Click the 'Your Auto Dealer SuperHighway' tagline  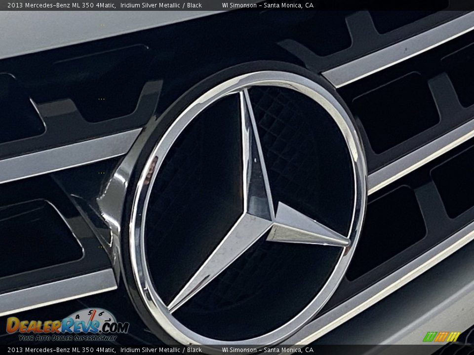68,338
